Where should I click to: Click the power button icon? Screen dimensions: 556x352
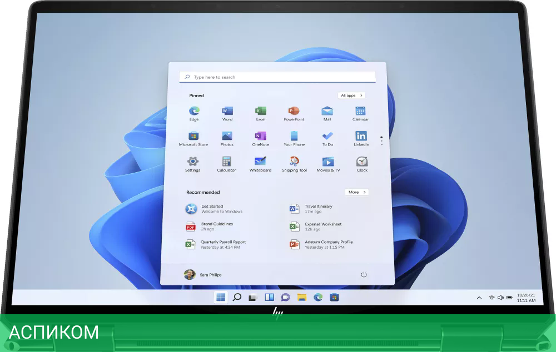(364, 274)
